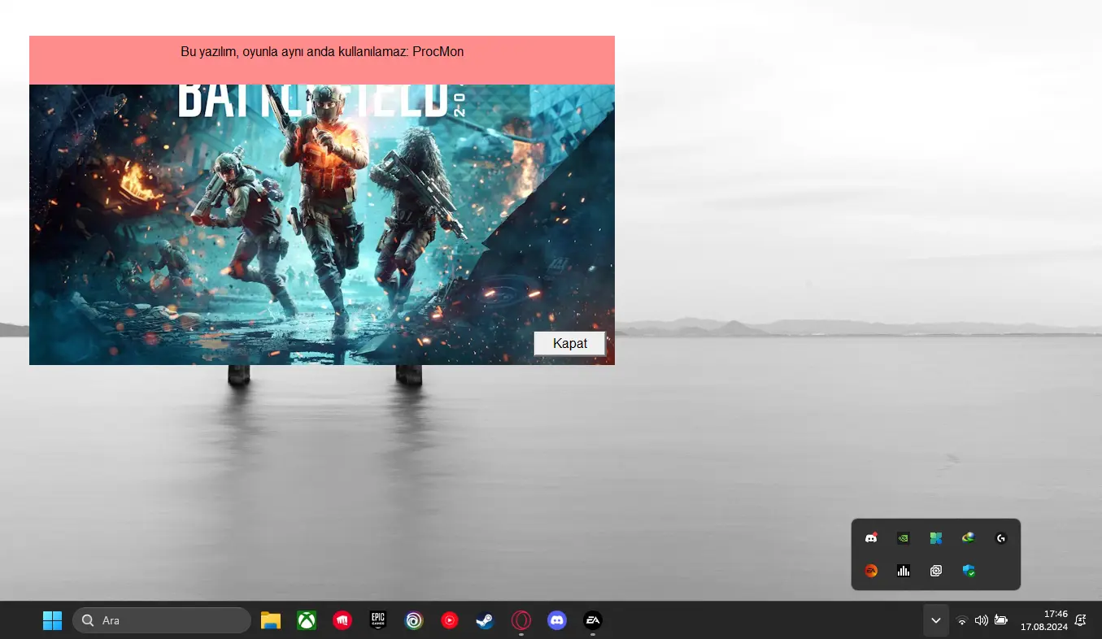Open File Explorer from the taskbar

pyautogui.click(x=271, y=620)
